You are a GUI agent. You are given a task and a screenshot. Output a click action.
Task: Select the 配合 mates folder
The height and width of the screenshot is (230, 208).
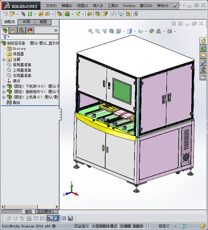[x=16, y=102]
